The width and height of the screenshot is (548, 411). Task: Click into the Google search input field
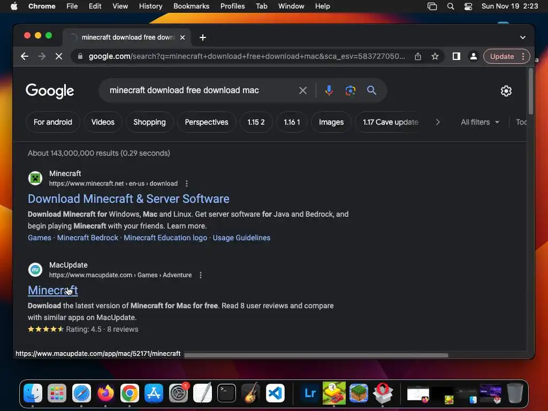pyautogui.click(x=202, y=90)
